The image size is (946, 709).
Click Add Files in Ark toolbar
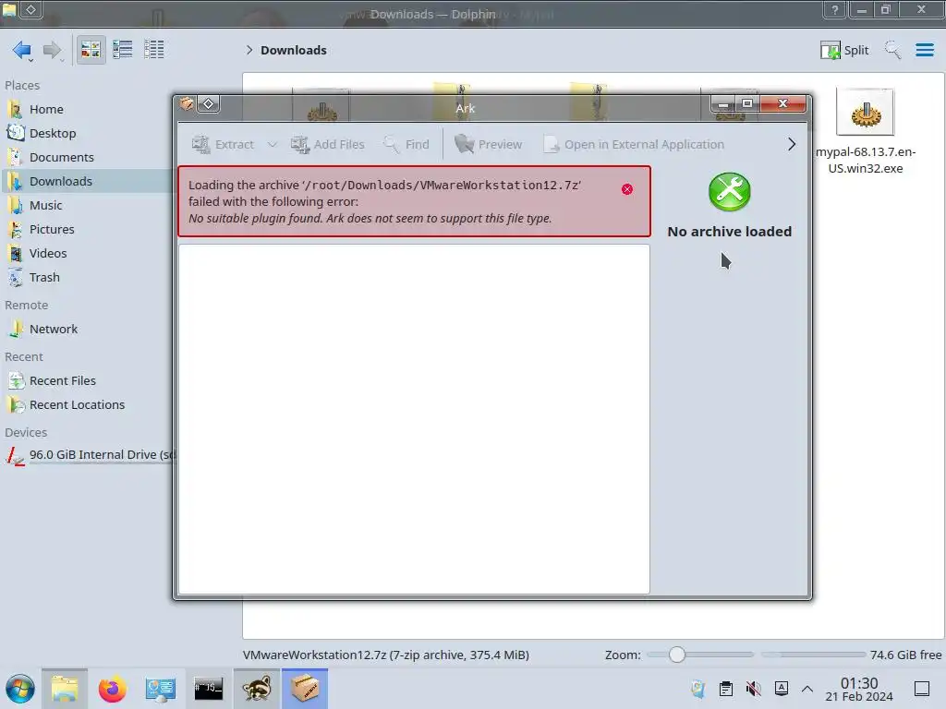[328, 145]
